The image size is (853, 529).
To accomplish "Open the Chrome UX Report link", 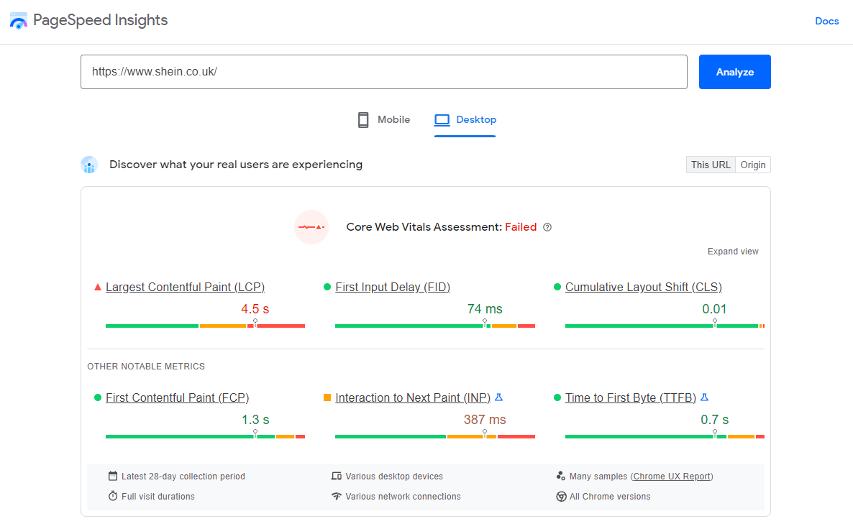I will coord(672,476).
